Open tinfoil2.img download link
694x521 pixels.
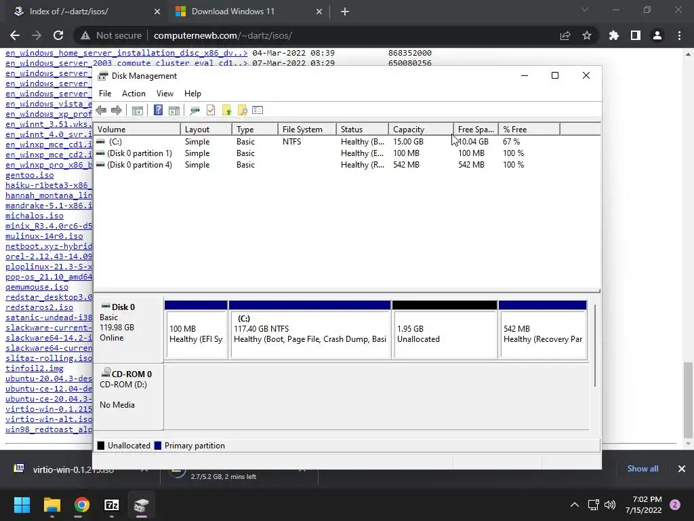[x=35, y=369]
